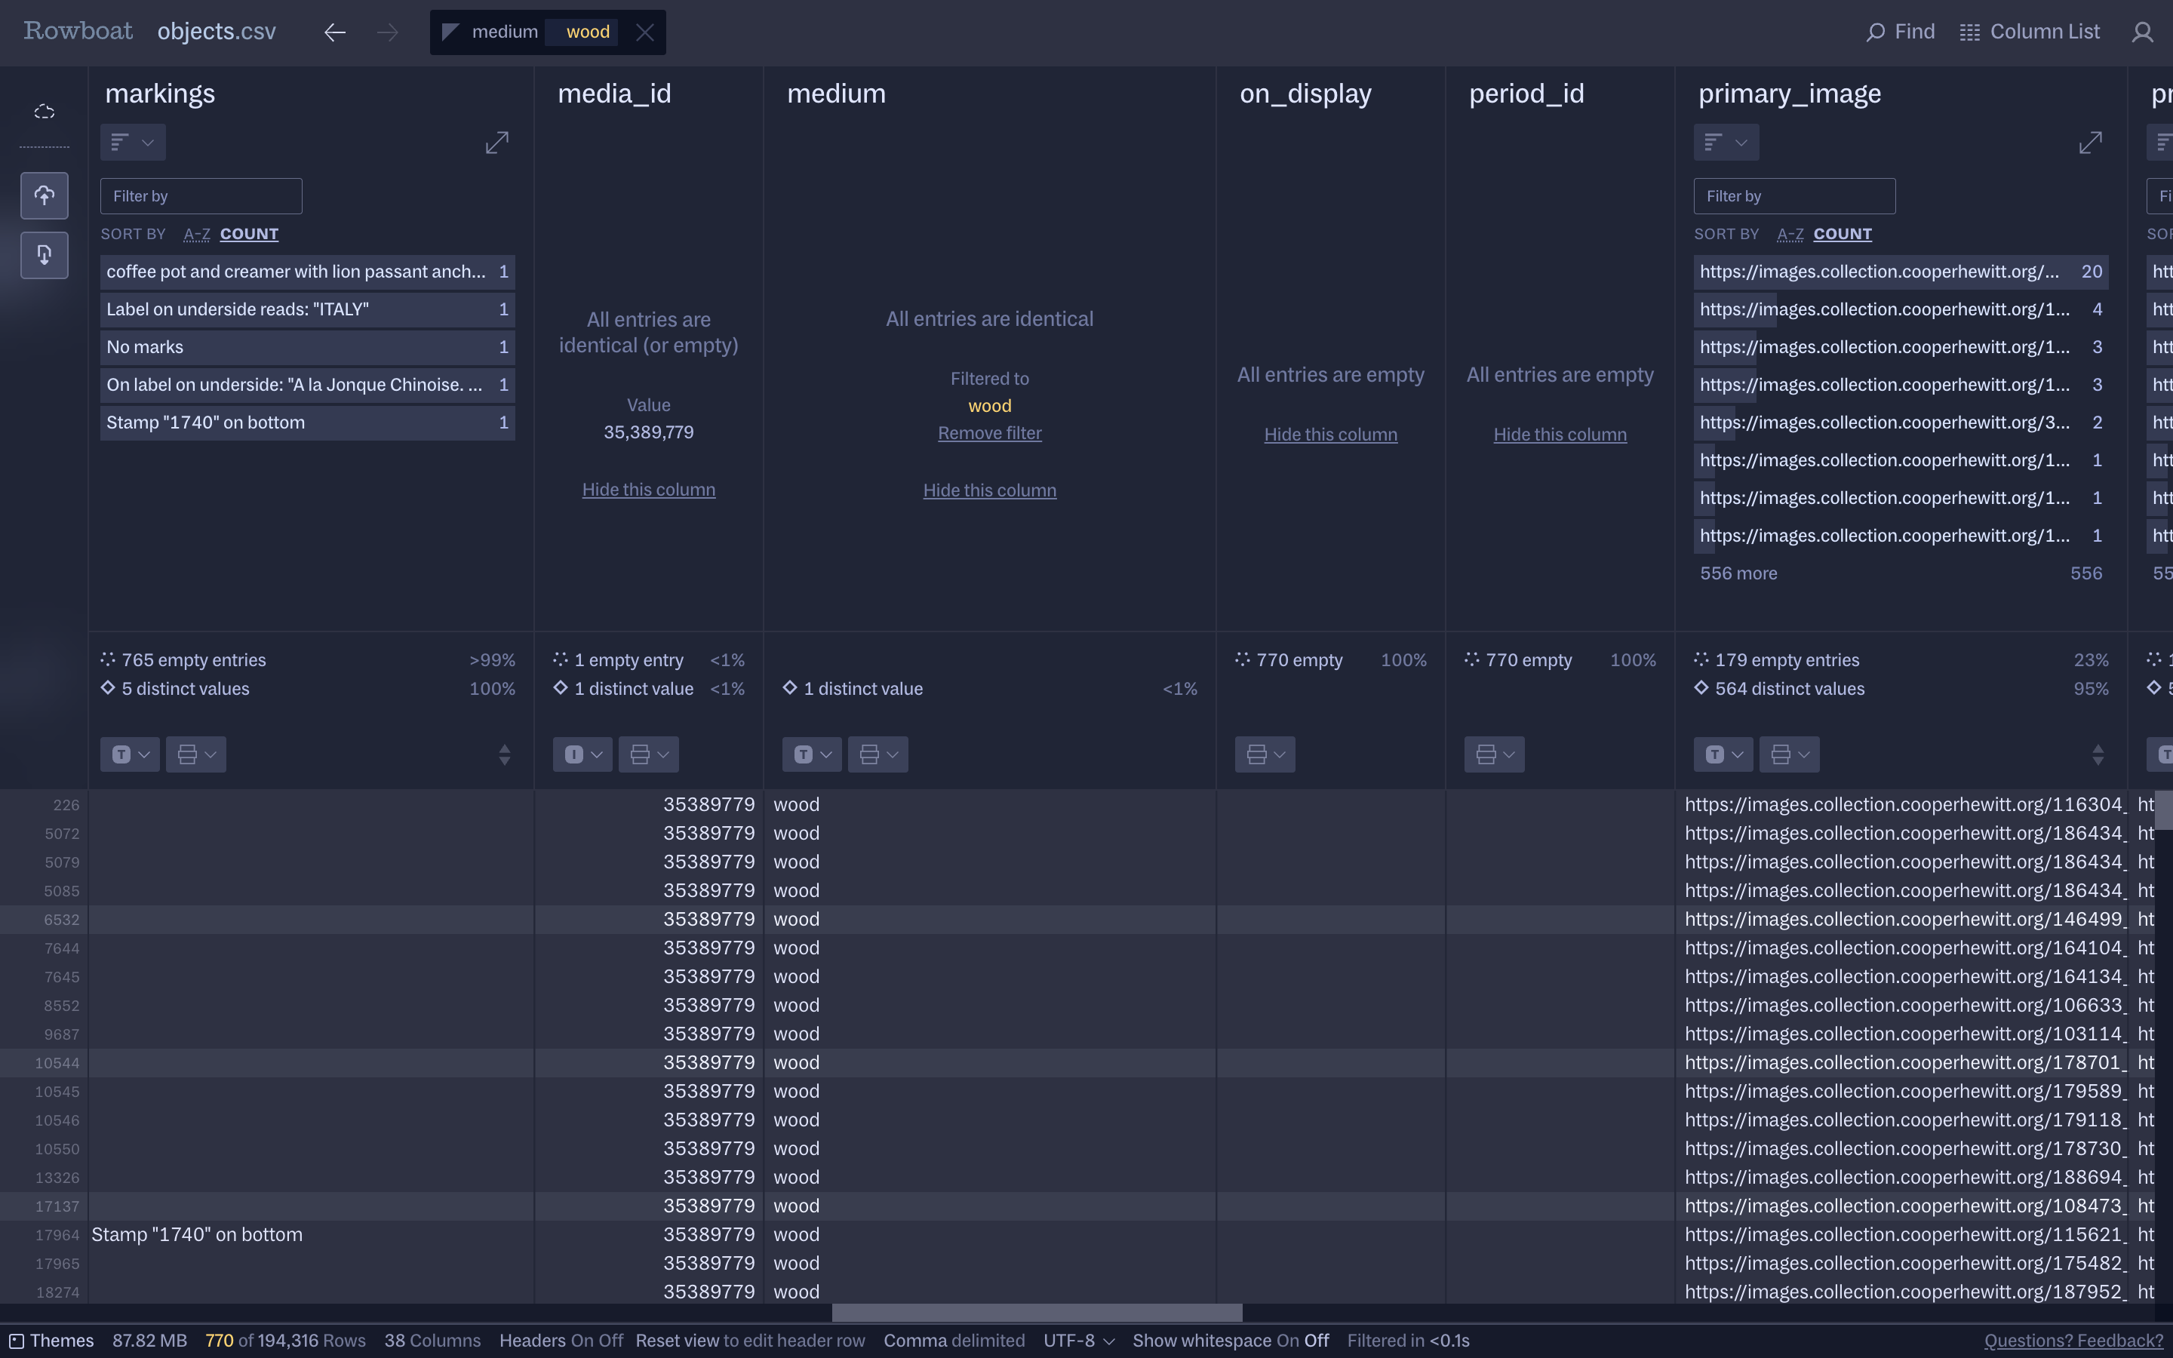Viewport: 2173px width, 1358px height.
Task: Click the horizontal scrollbar thumb
Action: (1036, 1313)
